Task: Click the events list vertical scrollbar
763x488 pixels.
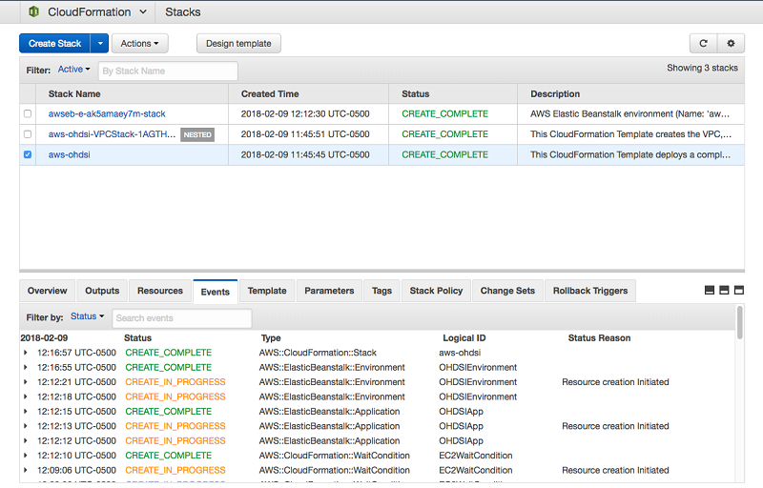Action: click(739, 323)
